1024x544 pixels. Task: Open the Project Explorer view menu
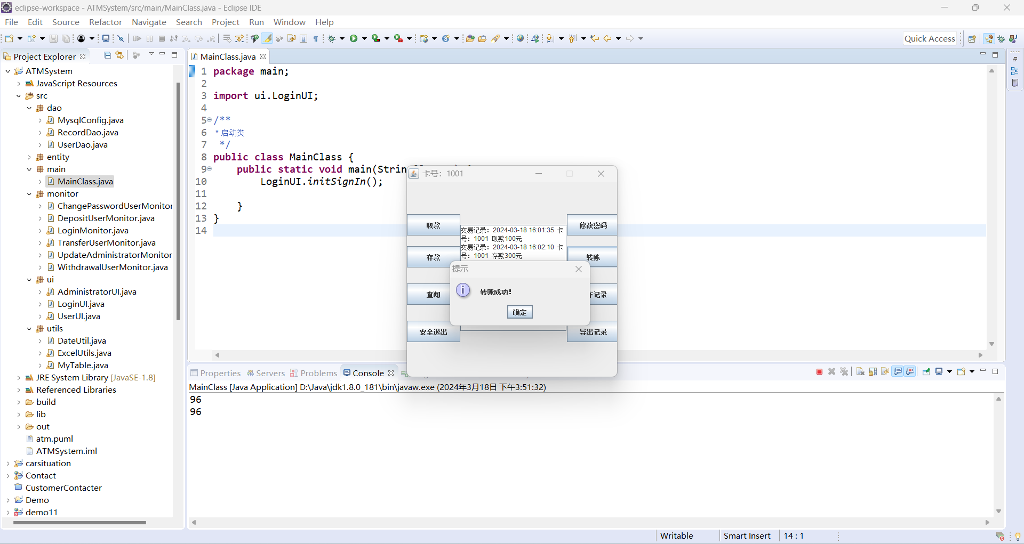coord(151,54)
